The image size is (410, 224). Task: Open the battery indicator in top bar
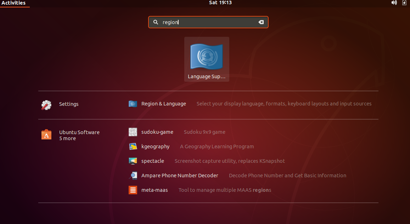point(404,2)
